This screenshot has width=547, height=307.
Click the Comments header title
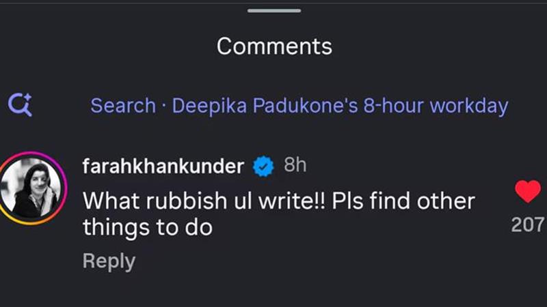pyautogui.click(x=274, y=46)
